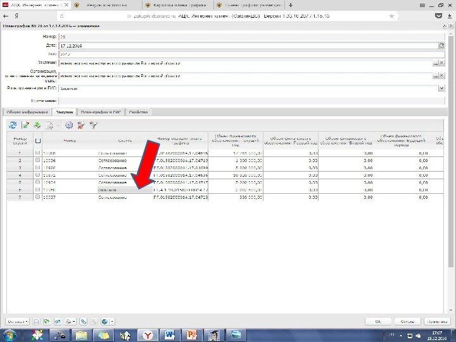Open the calendar picker next to the date field
This screenshot has width=456, height=342.
[441, 46]
